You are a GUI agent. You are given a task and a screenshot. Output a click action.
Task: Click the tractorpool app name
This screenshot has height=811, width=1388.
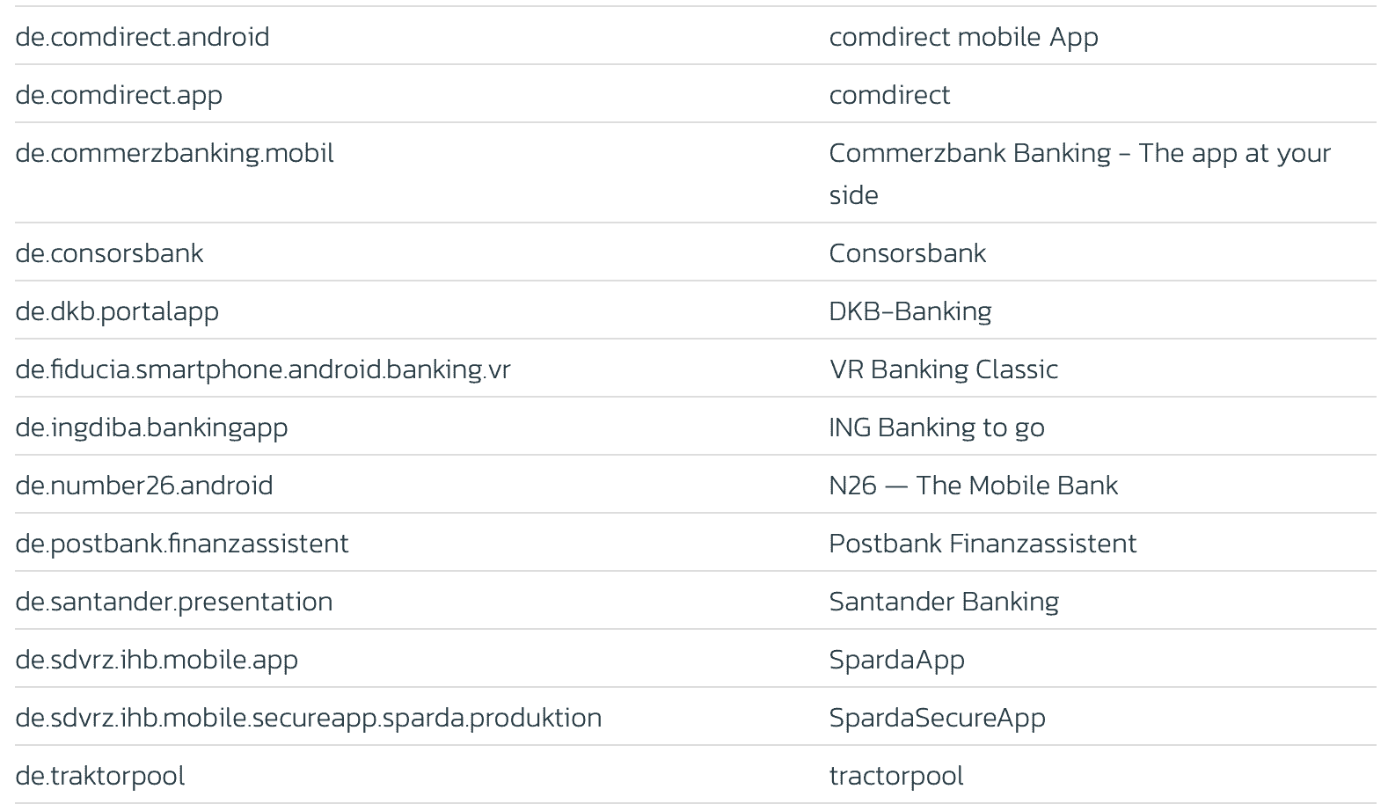[896, 776]
